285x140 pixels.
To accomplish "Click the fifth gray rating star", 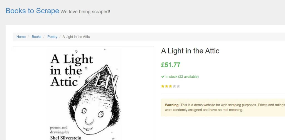I will tap(178, 86).
